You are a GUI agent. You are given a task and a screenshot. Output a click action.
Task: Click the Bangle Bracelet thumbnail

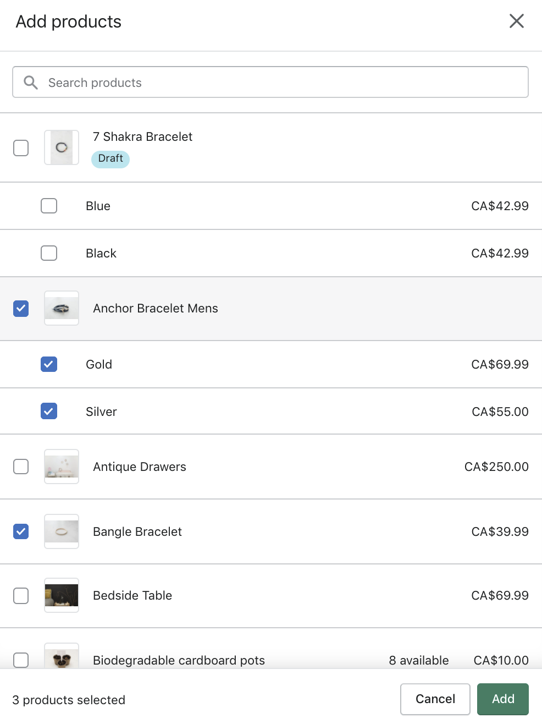(x=62, y=531)
